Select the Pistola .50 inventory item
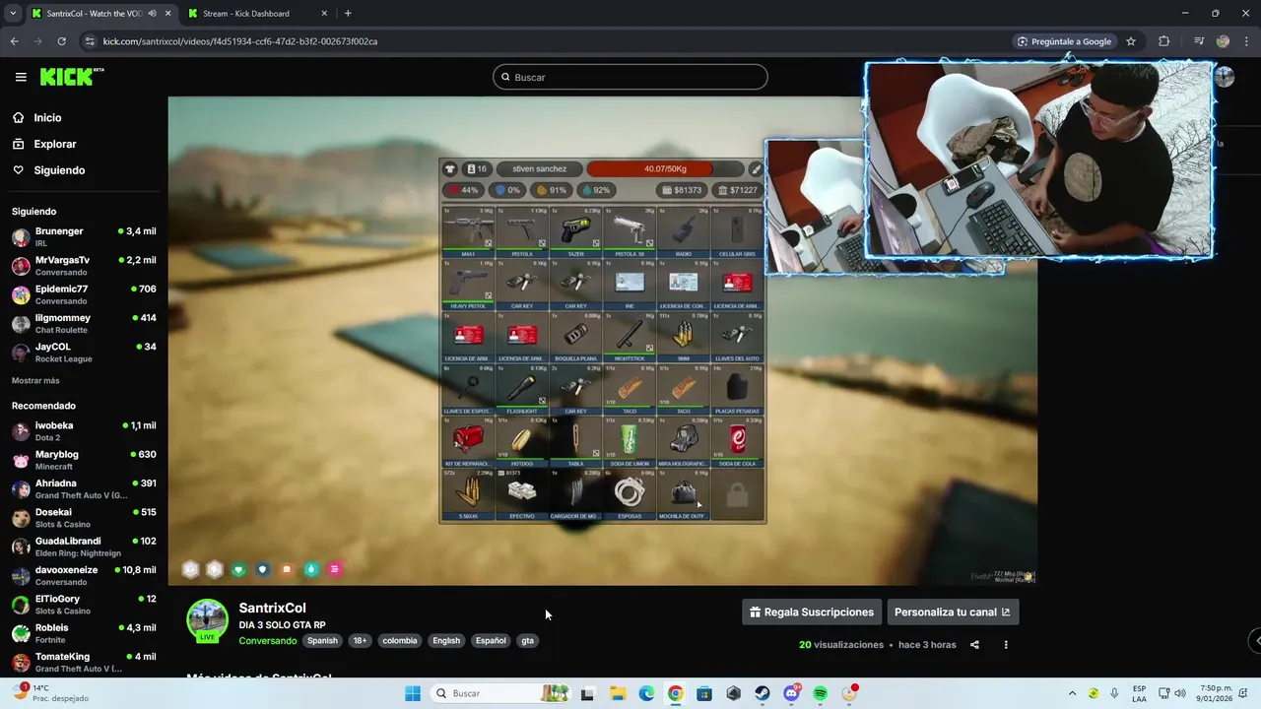Screen dimensions: 1261x709 pyautogui.click(x=630, y=232)
